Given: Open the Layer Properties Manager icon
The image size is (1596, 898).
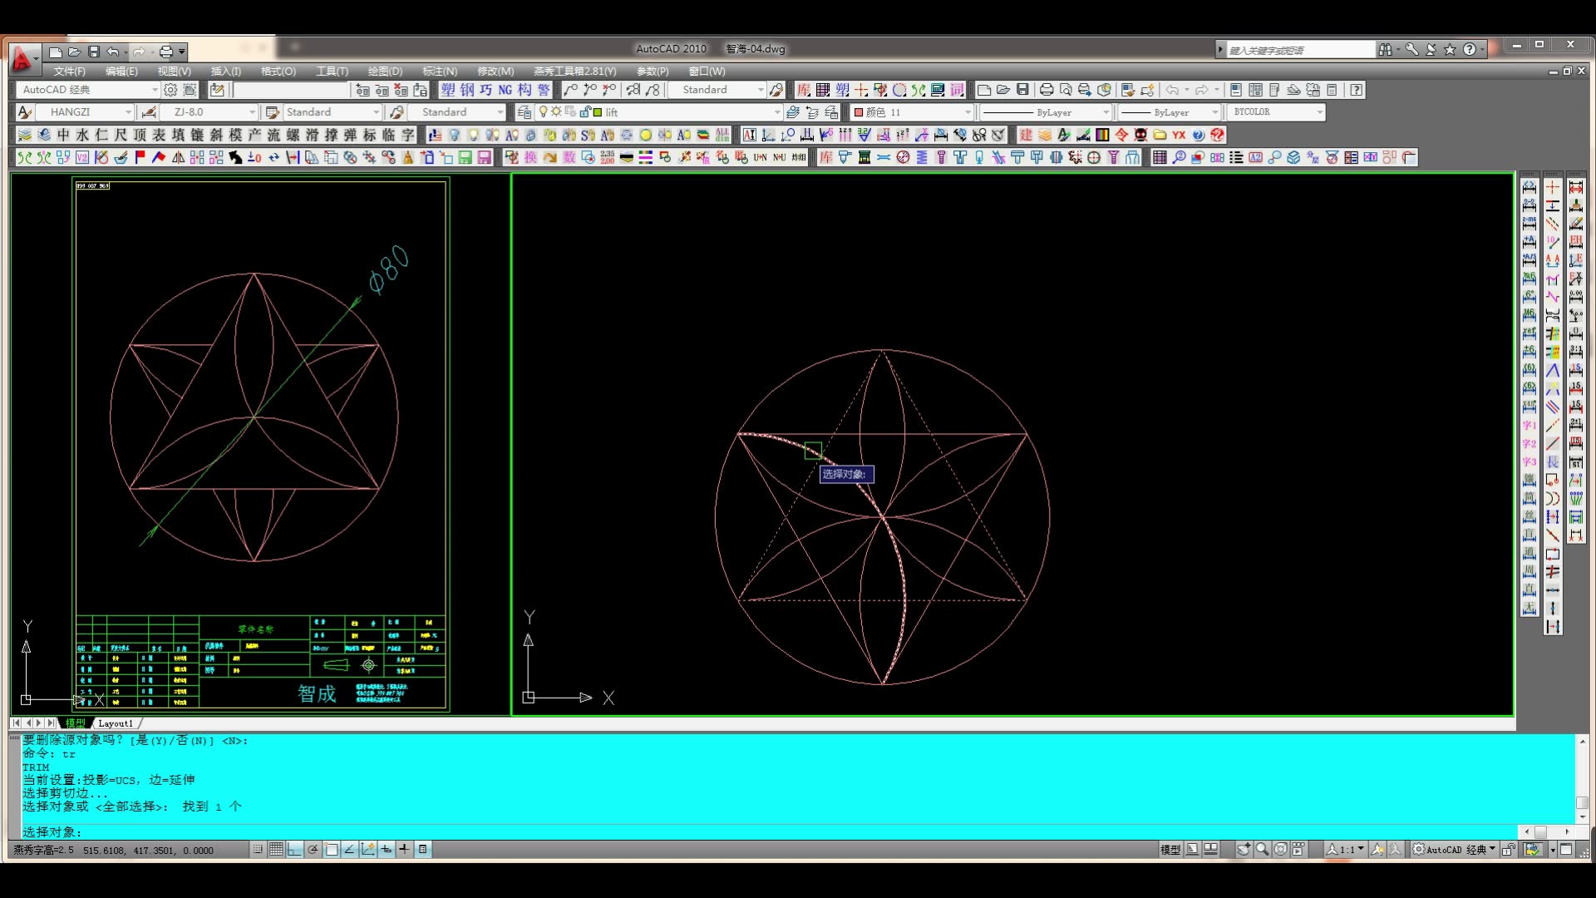Looking at the screenshot, I should pos(524,112).
